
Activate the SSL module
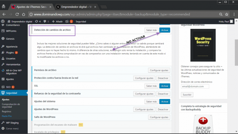[165, 86]
